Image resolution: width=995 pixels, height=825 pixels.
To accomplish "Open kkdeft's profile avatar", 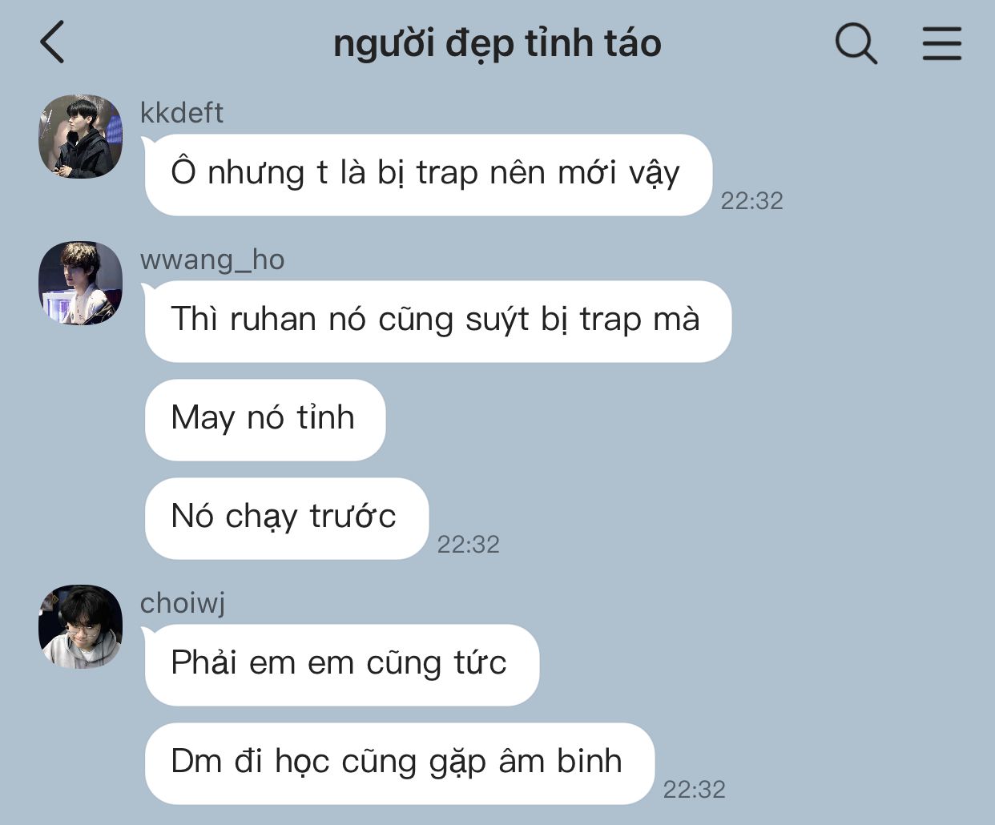I will 80,136.
